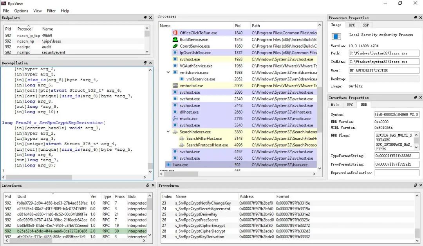Undock the Decompilation panel
Screen dimensions: 423x246
(145, 63)
